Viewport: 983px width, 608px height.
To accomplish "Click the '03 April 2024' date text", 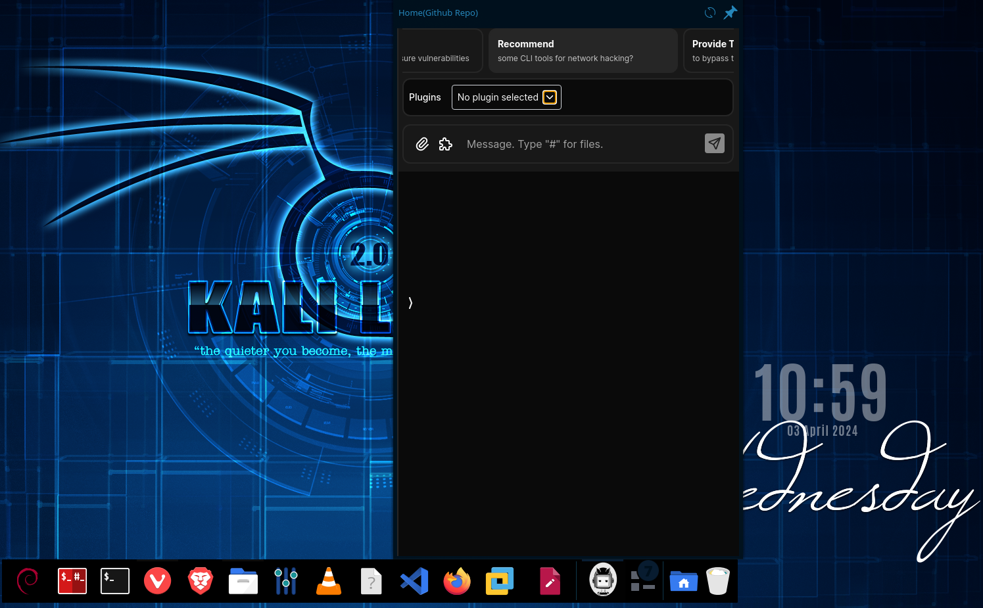I will point(823,431).
